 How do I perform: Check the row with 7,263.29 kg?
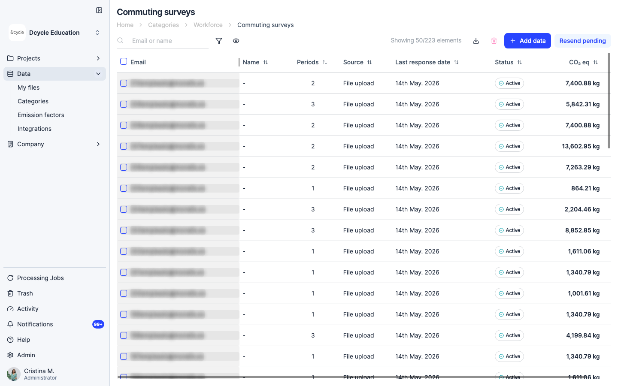[x=124, y=167]
